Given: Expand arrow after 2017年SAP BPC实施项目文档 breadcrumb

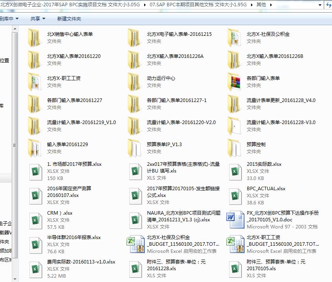Looking at the screenshot, I should click(x=145, y=5).
